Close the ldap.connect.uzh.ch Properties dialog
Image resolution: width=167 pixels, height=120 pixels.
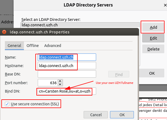tap(4, 32)
